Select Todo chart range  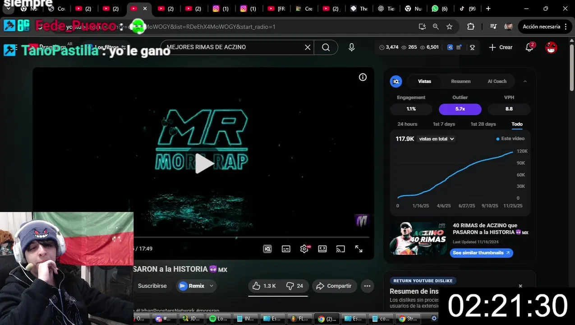coord(517,124)
